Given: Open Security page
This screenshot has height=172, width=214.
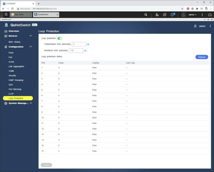Looking at the screenshot, I should coord(12,76).
